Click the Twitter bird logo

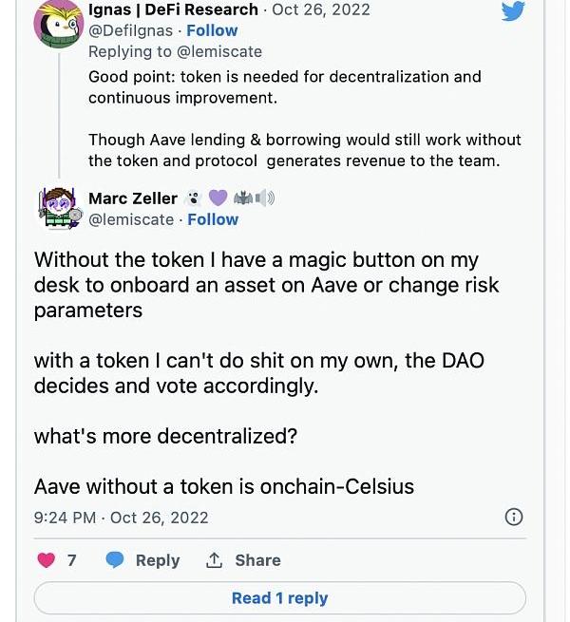pos(513,11)
